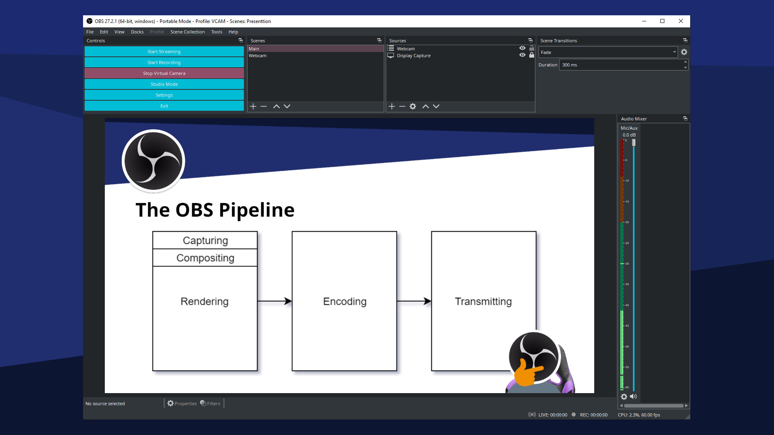Viewport: 774px width, 435px height.
Task: Toggle visibility of the Webcam source
Action: (x=522, y=48)
